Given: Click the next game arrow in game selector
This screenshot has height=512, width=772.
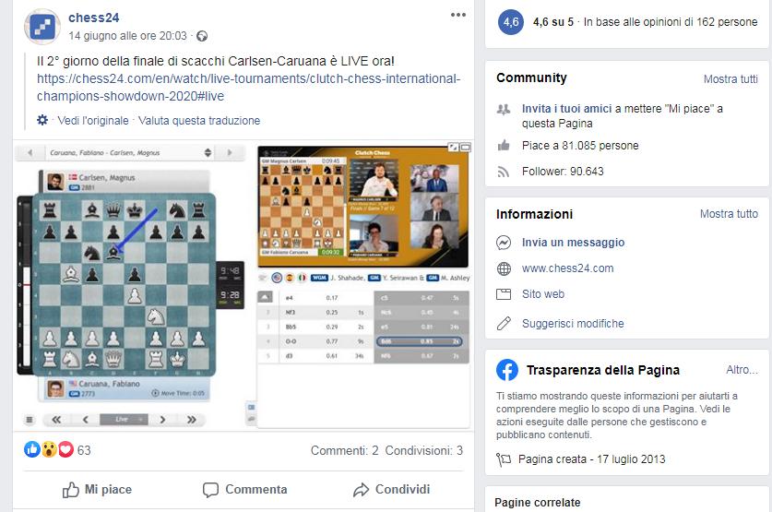Looking at the screenshot, I should (x=230, y=152).
